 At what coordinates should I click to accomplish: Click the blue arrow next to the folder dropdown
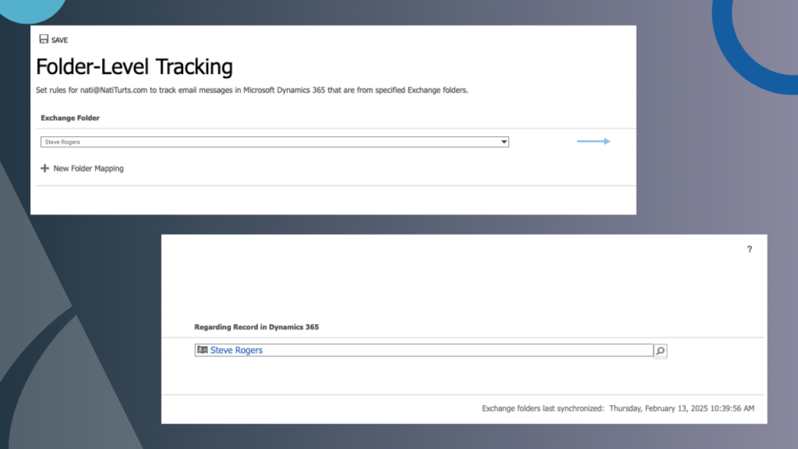point(594,141)
